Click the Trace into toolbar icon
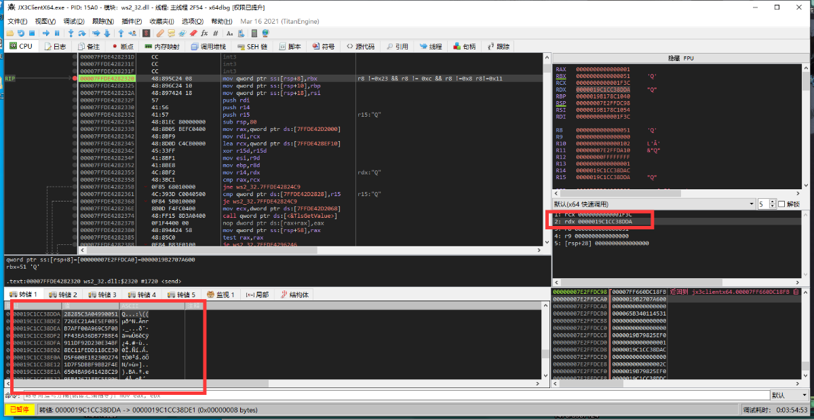 pos(96,33)
